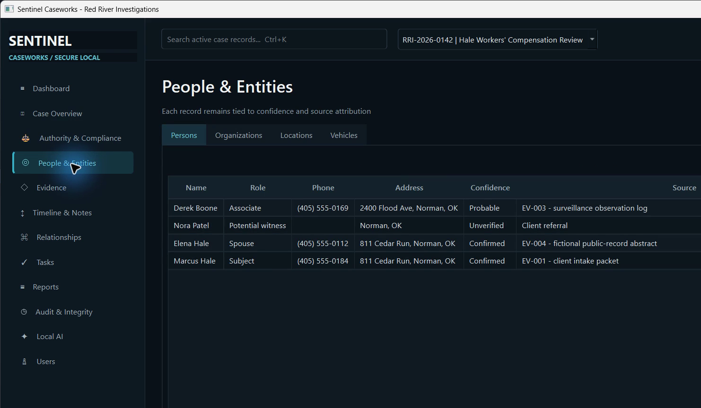Click phone number (405) 555-0184
Viewport: 701px width, 408px height.
click(x=323, y=261)
